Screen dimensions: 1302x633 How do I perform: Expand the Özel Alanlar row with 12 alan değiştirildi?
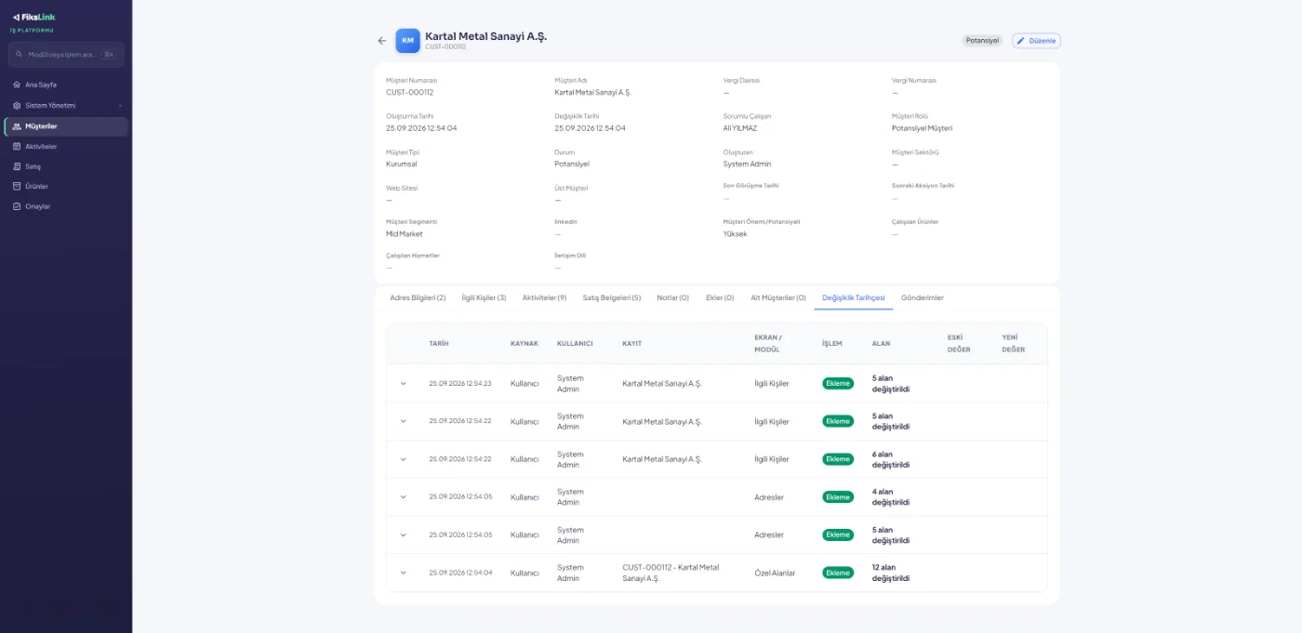click(404, 573)
